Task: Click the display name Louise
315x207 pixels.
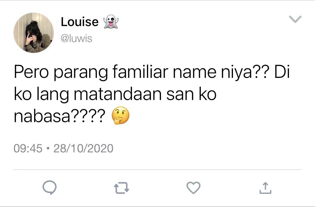Action: (x=80, y=22)
